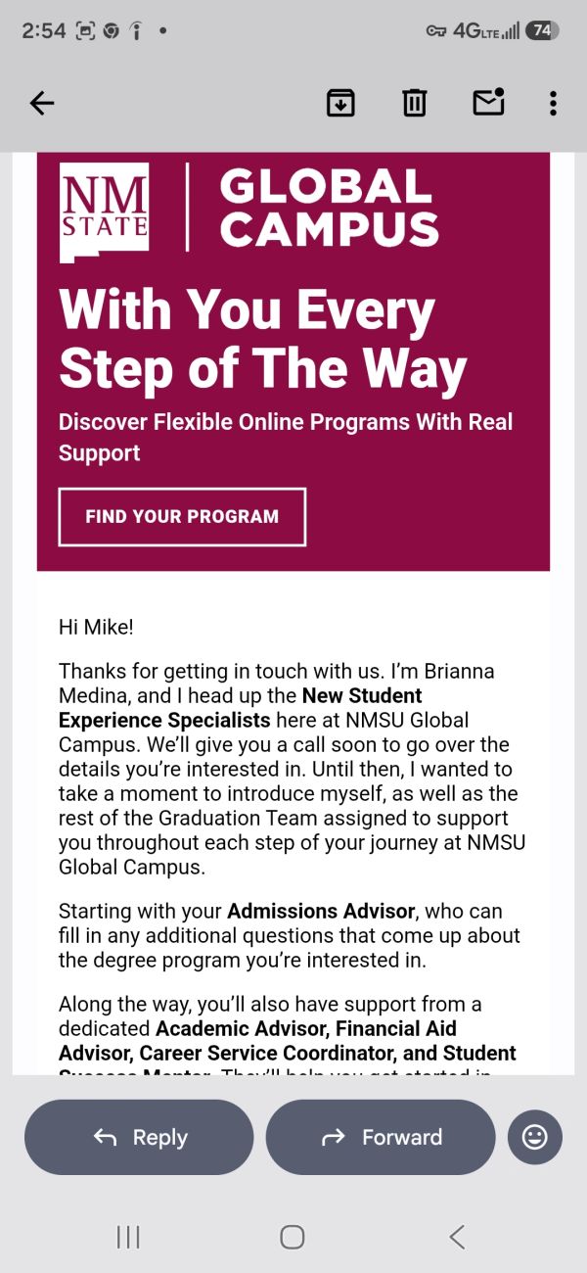The height and width of the screenshot is (1273, 587).
Task: Open Android recent apps button
Action: (128, 1237)
